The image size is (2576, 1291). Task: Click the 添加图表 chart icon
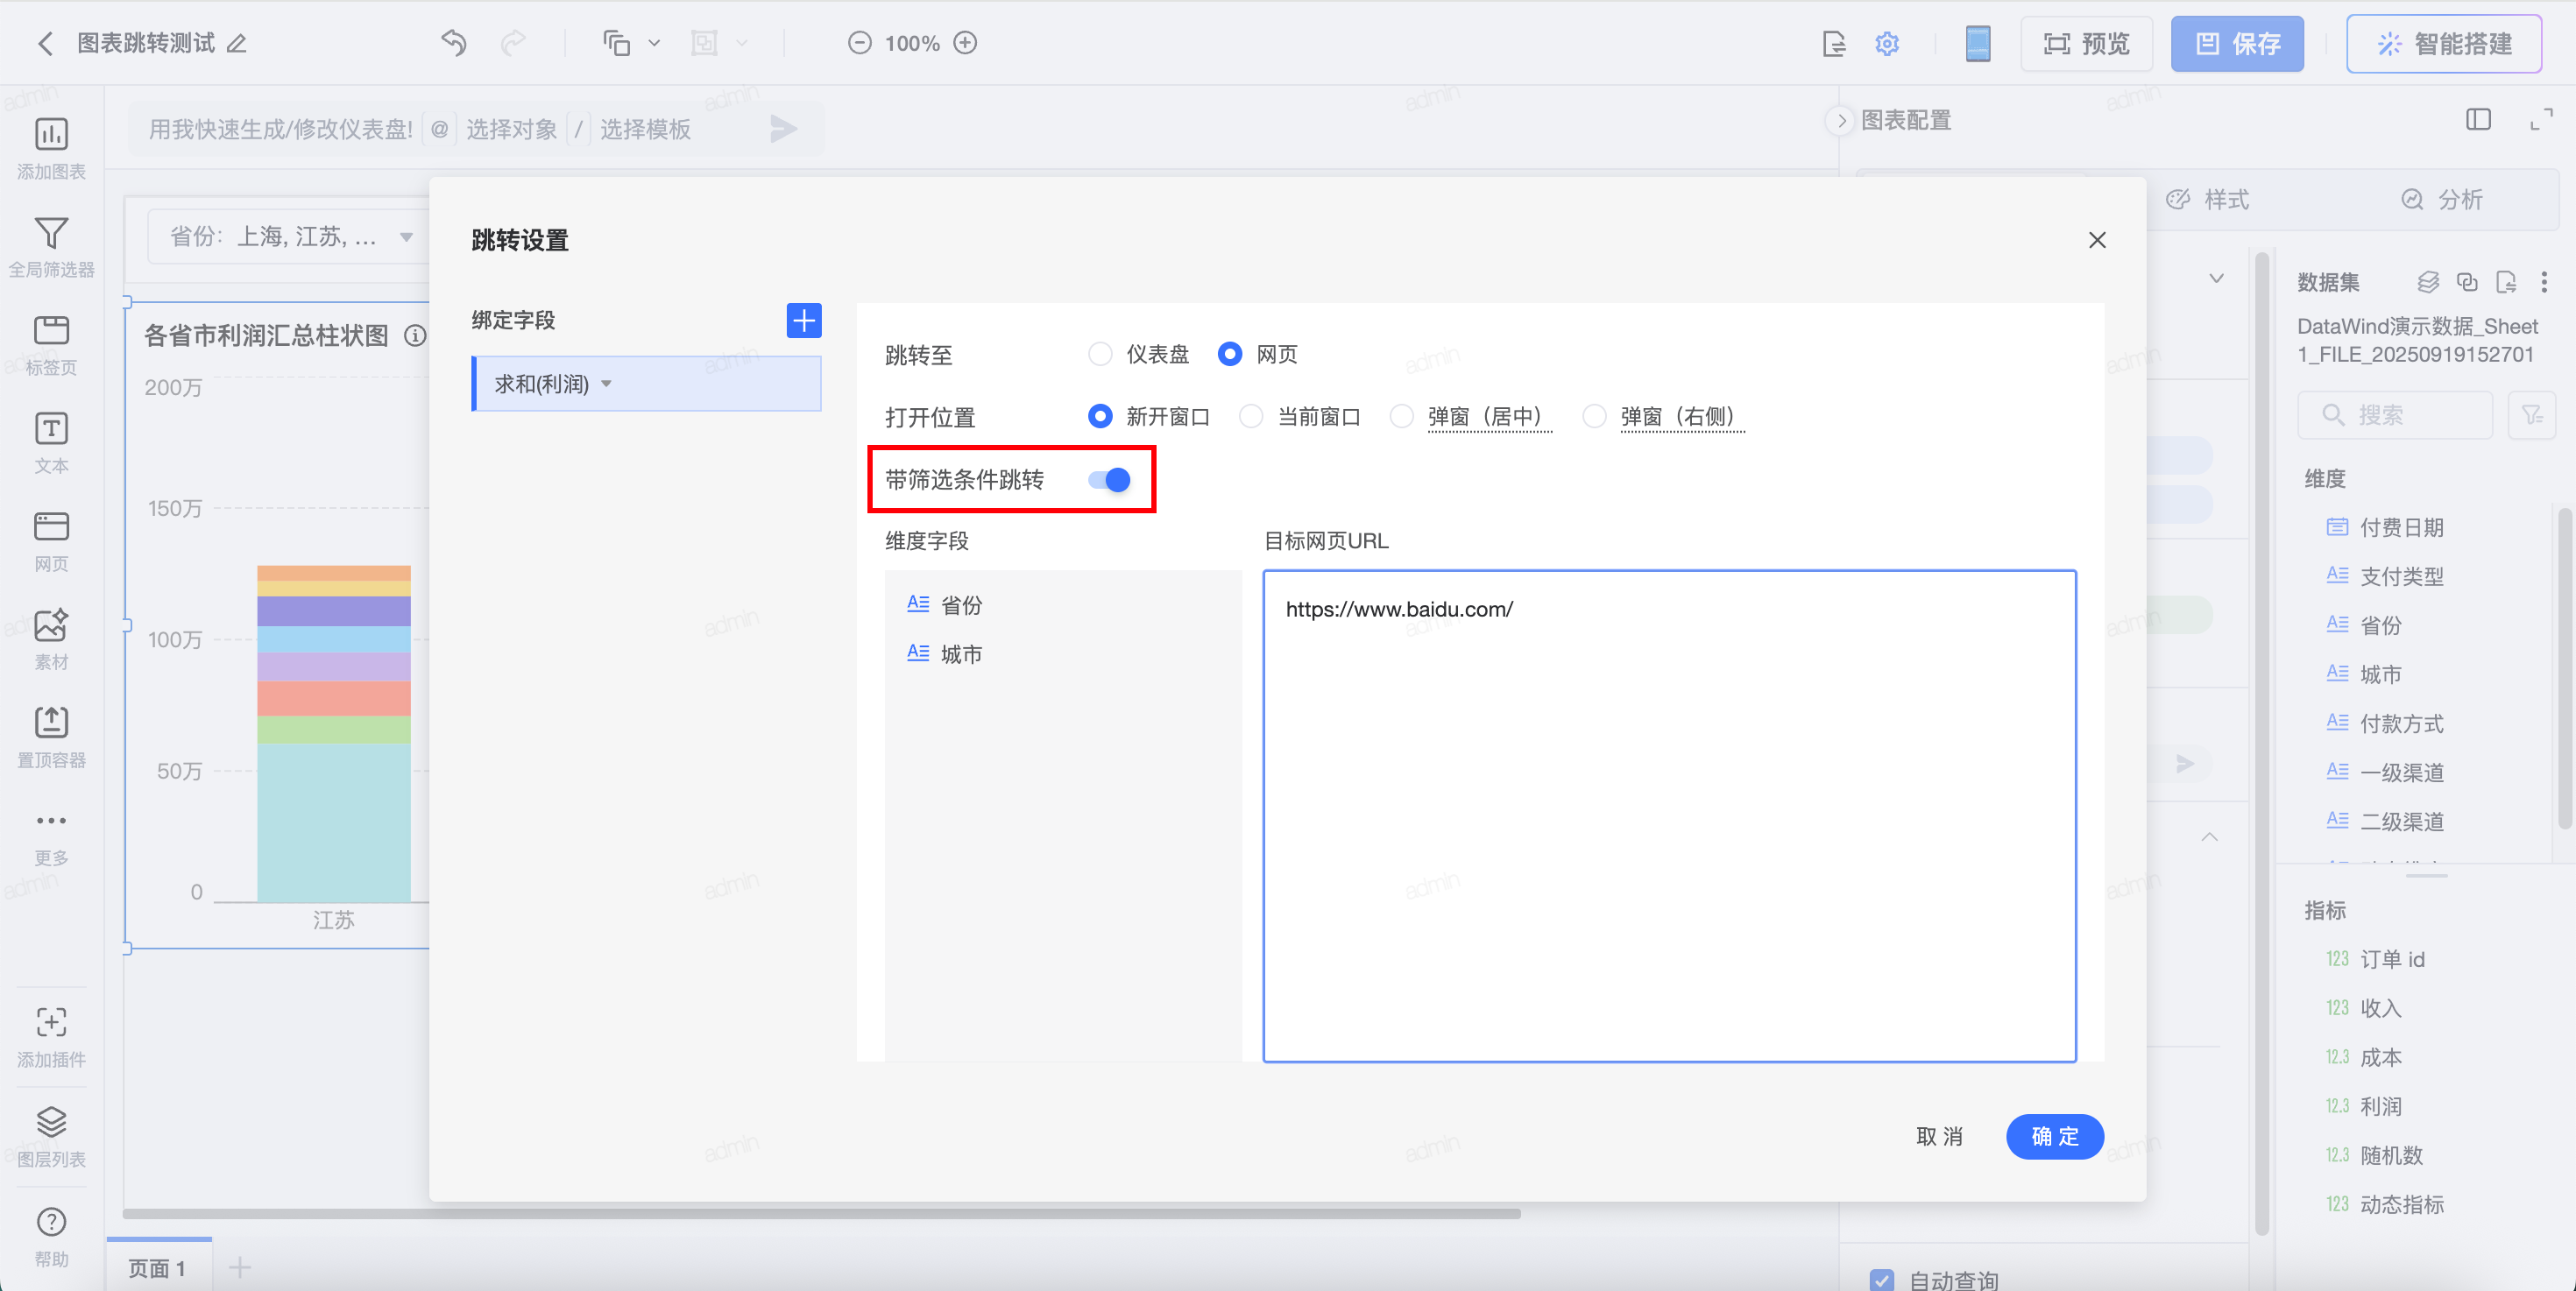click(51, 135)
